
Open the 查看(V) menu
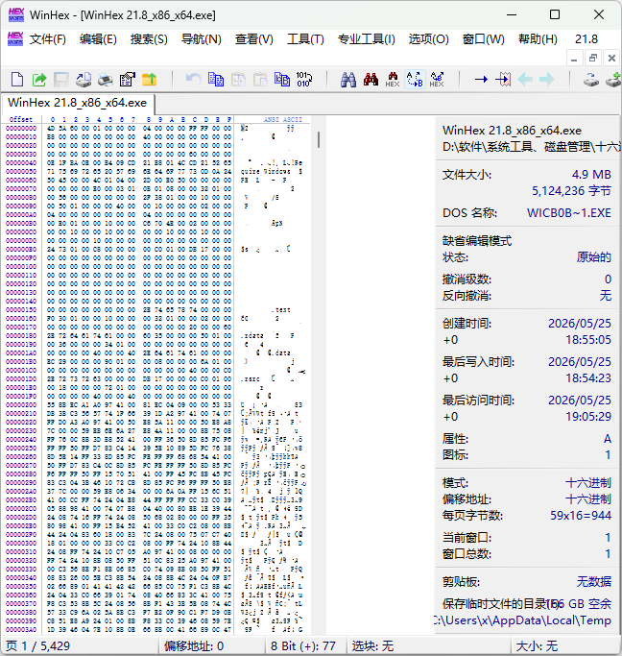pos(253,39)
